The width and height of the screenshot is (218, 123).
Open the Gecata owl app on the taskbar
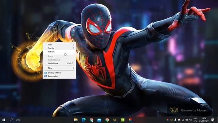click(x=115, y=120)
